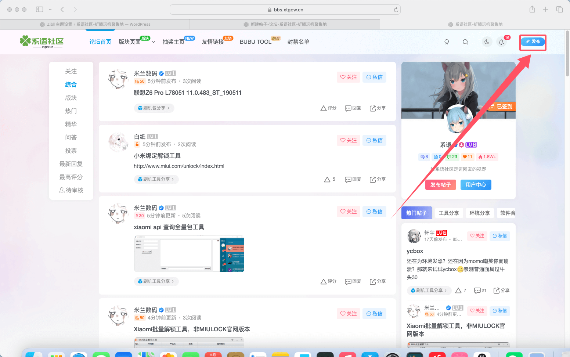Select 工具分享 tab in right panel
This screenshot has width=570, height=357.
449,213
